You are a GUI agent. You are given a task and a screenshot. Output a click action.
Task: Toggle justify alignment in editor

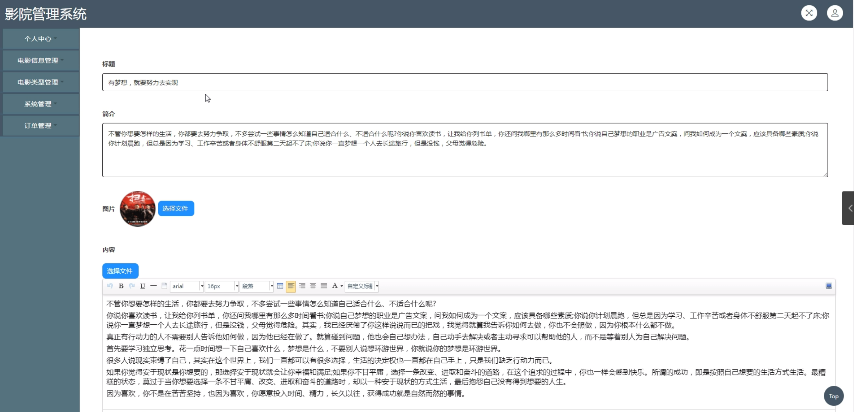coord(324,286)
